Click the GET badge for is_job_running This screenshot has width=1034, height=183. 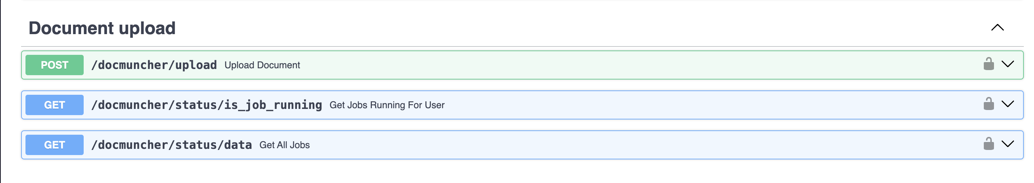(x=55, y=105)
